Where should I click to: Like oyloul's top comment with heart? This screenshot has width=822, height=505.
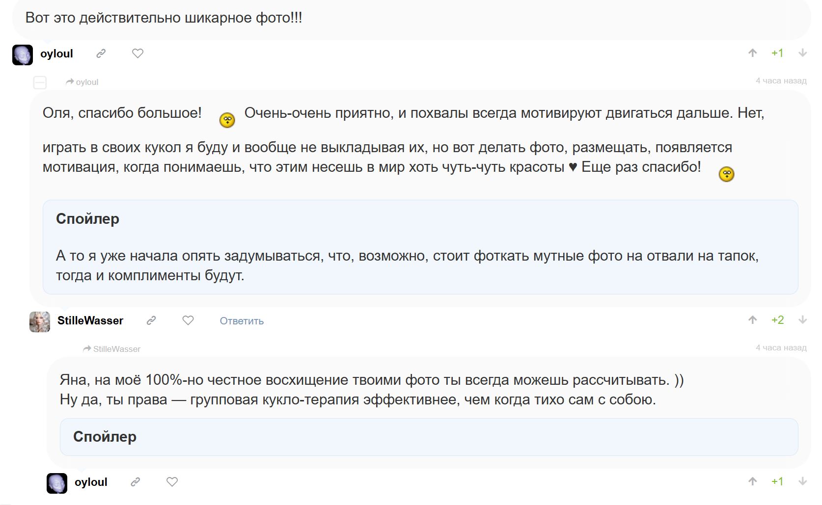point(138,53)
